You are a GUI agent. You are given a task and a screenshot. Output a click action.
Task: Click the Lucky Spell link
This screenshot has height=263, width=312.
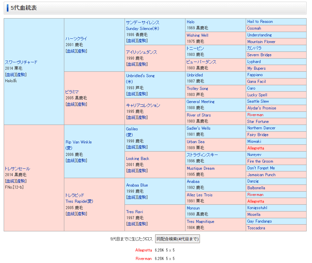pos(257,95)
